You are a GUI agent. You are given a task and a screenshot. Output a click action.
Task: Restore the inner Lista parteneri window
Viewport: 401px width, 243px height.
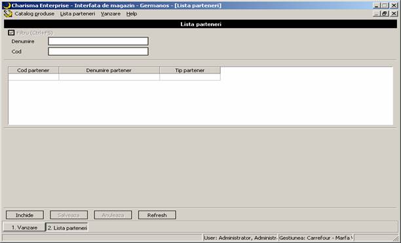point(385,14)
